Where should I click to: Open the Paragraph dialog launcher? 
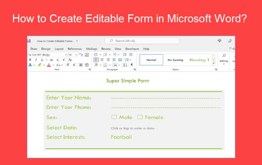(x=135, y=69)
